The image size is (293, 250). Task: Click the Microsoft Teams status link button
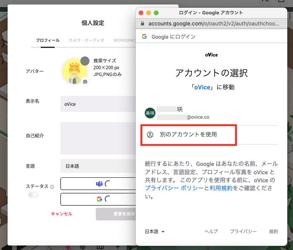click(98, 184)
